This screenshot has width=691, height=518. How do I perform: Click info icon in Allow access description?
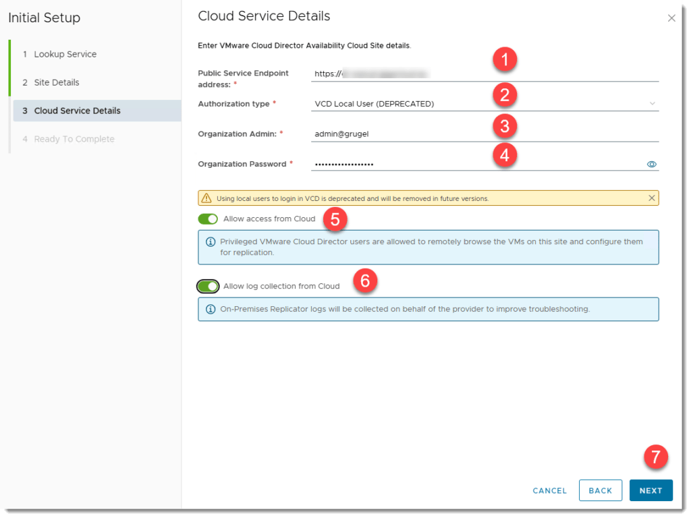[x=211, y=242]
